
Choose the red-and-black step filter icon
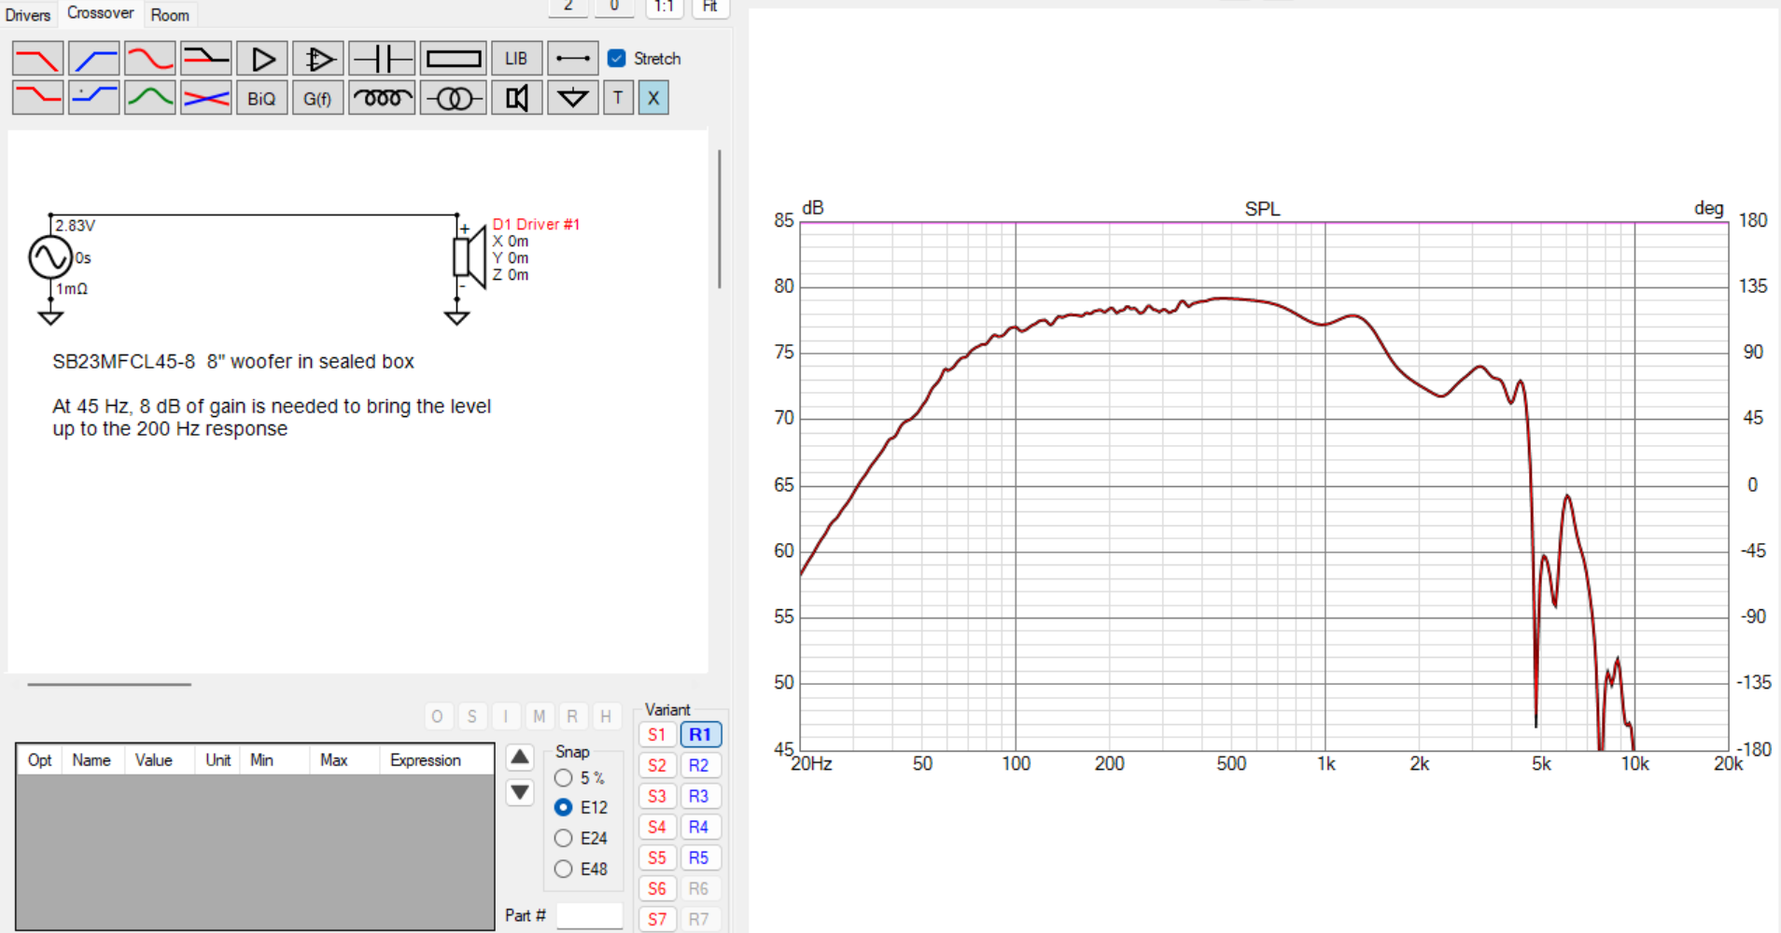[x=205, y=59]
